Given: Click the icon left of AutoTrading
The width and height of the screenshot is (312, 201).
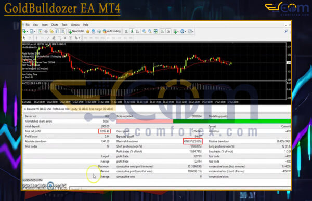Looking at the screenshot, I should coord(99,31).
